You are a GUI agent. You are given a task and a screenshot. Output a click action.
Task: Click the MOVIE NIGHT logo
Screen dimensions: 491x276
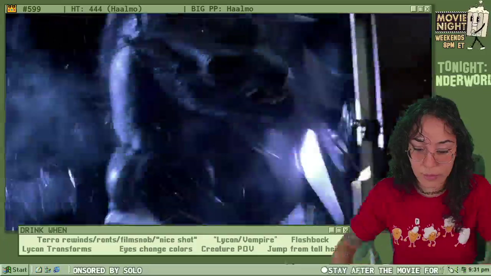(x=451, y=22)
